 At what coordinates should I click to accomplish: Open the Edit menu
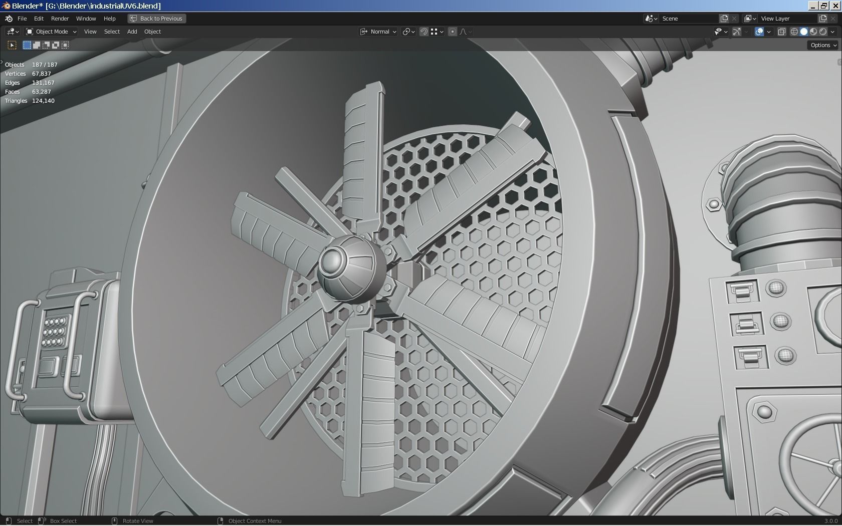coord(39,19)
